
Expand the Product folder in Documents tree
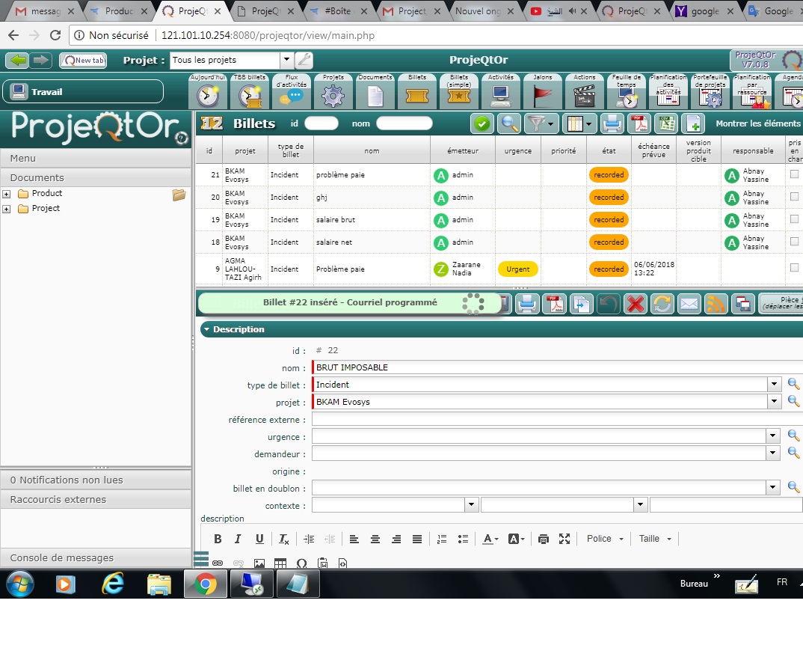point(7,194)
